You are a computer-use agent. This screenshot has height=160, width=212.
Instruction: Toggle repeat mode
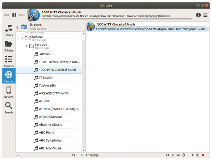pyautogui.click(x=167, y=155)
